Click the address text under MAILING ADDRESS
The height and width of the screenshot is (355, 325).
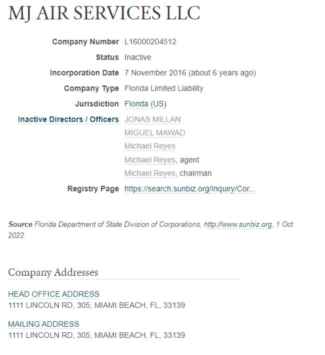(x=97, y=335)
